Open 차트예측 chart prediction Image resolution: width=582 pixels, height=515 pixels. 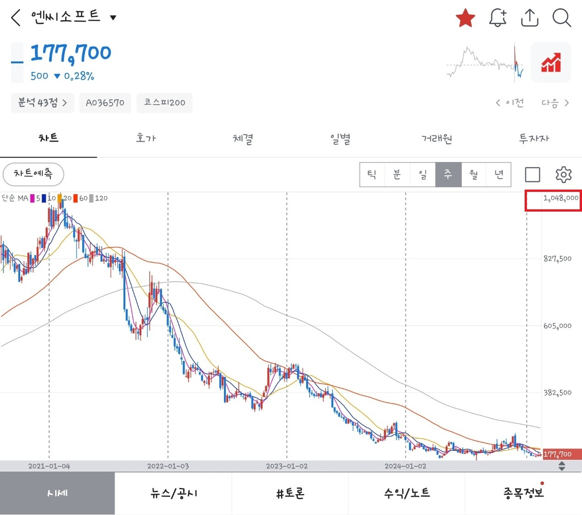[x=33, y=174]
